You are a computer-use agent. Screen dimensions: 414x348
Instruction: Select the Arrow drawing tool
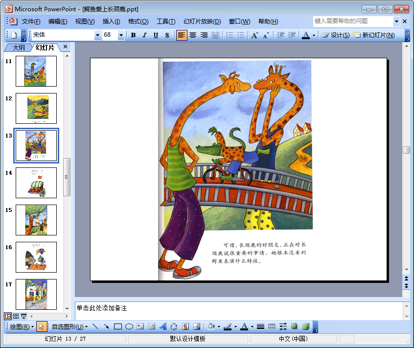click(106, 326)
